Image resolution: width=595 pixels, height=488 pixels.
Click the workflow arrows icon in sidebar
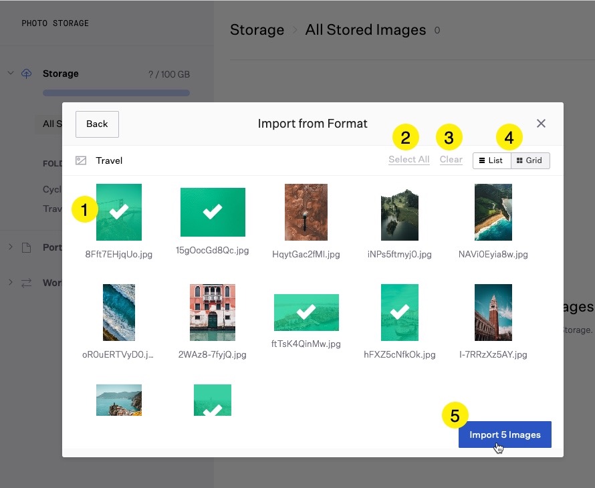[x=27, y=283]
